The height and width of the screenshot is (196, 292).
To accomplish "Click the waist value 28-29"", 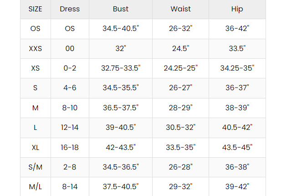I will coord(180,108).
